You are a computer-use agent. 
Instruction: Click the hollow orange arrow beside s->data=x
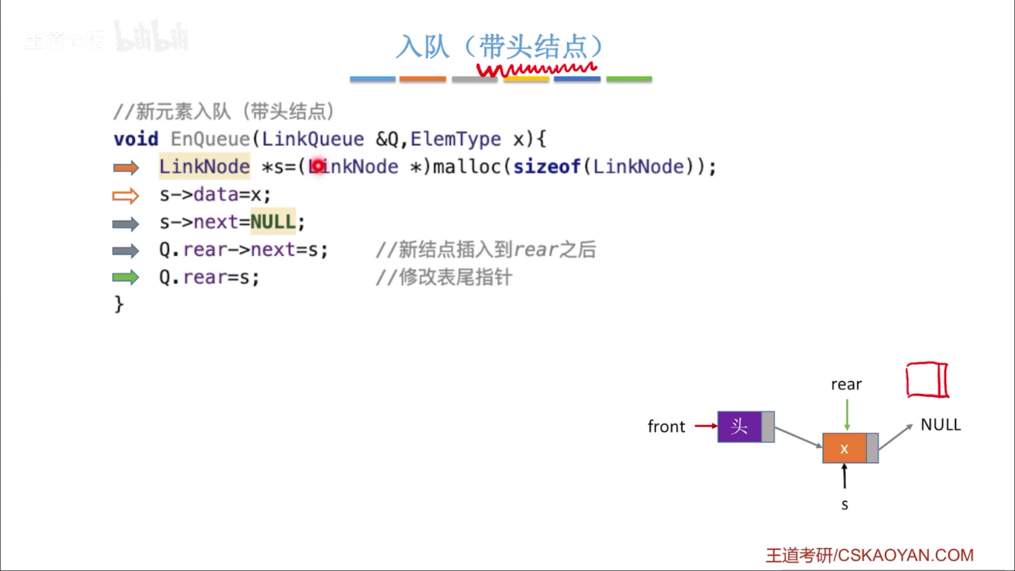coord(126,196)
